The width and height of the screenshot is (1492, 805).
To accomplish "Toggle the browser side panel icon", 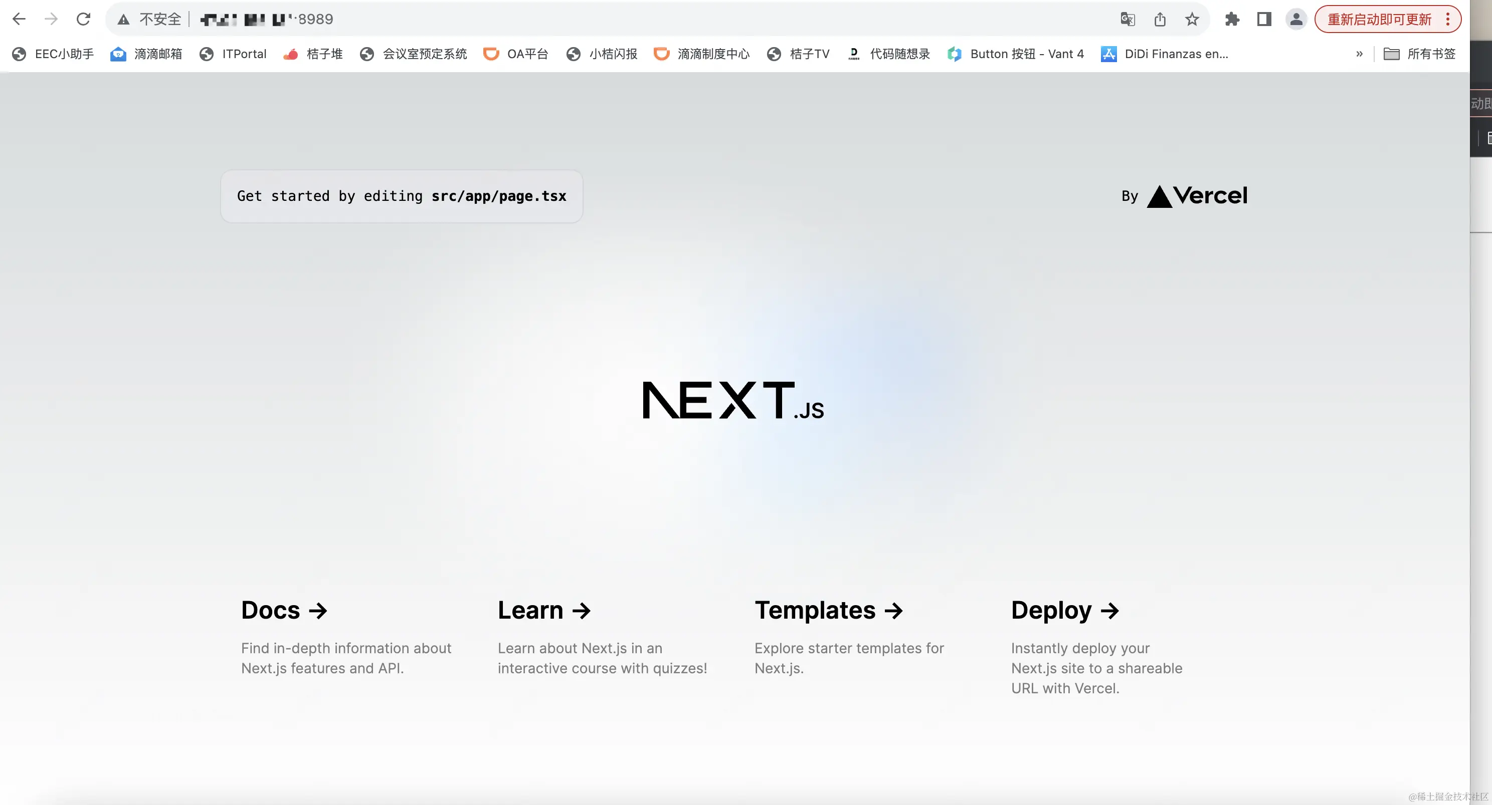I will [x=1264, y=19].
